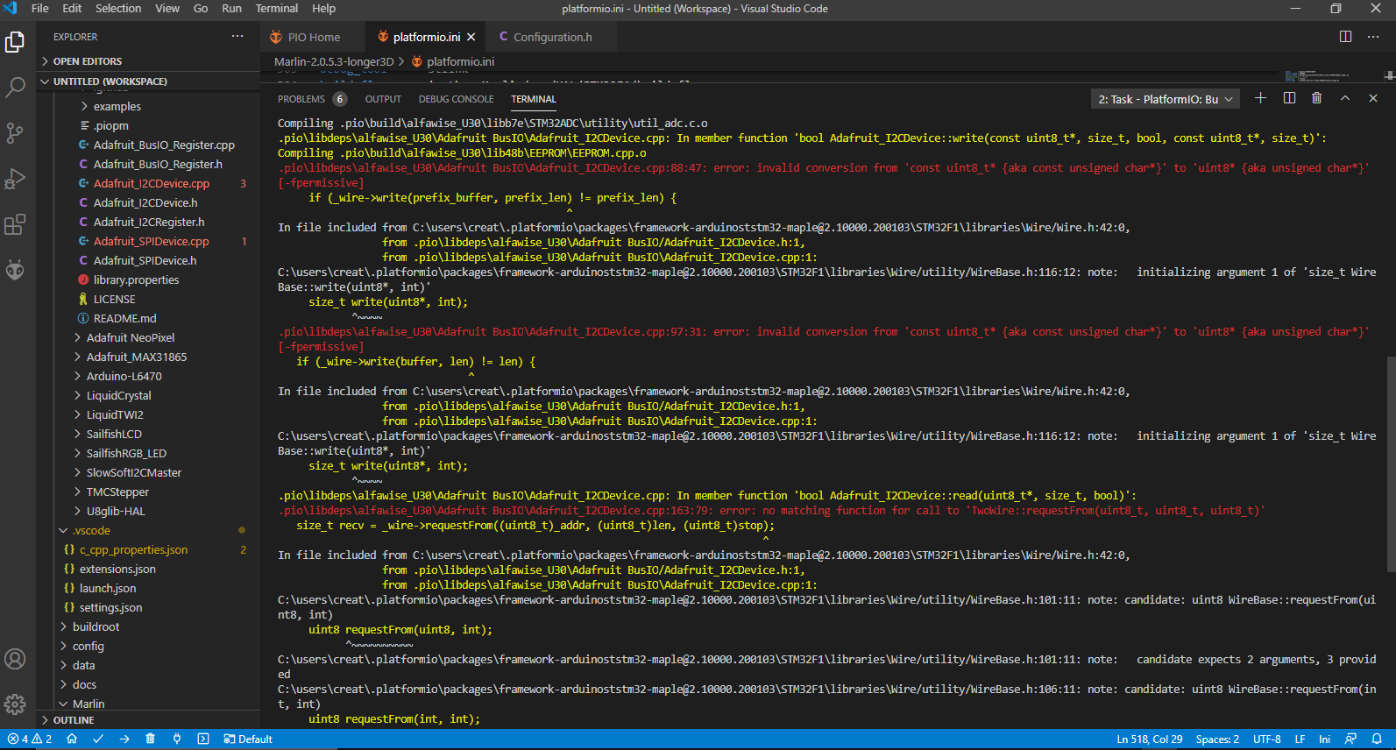The image size is (1396, 750).
Task: Switch PlatformIO environment 'Default'
Action: [248, 739]
